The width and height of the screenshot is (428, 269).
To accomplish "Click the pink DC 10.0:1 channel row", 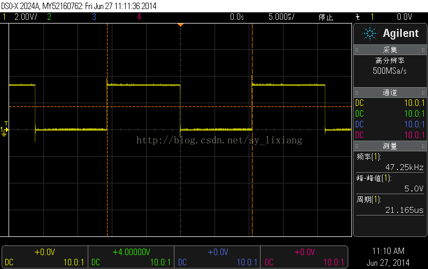I will tap(390, 135).
